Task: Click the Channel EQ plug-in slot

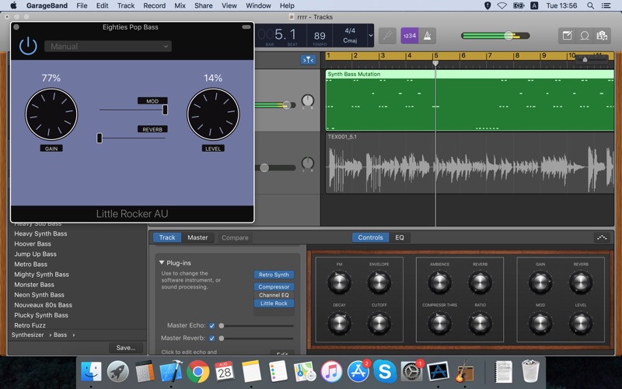Action: 274,295
